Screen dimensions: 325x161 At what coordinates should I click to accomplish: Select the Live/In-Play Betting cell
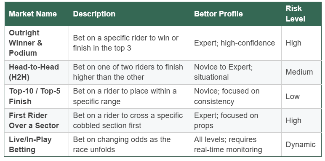coord(37,145)
